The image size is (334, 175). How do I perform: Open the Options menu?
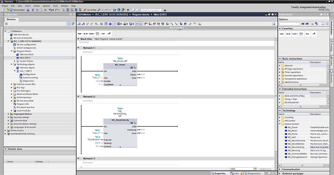tap(46, 6)
